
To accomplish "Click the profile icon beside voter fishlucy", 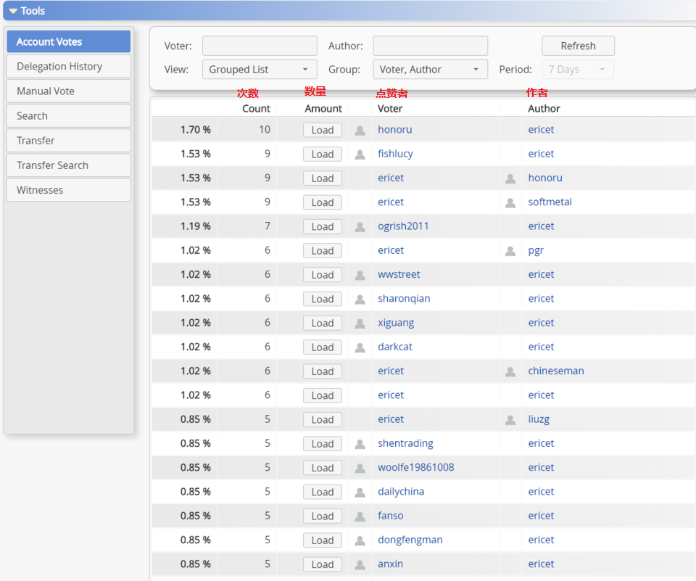I will (360, 154).
